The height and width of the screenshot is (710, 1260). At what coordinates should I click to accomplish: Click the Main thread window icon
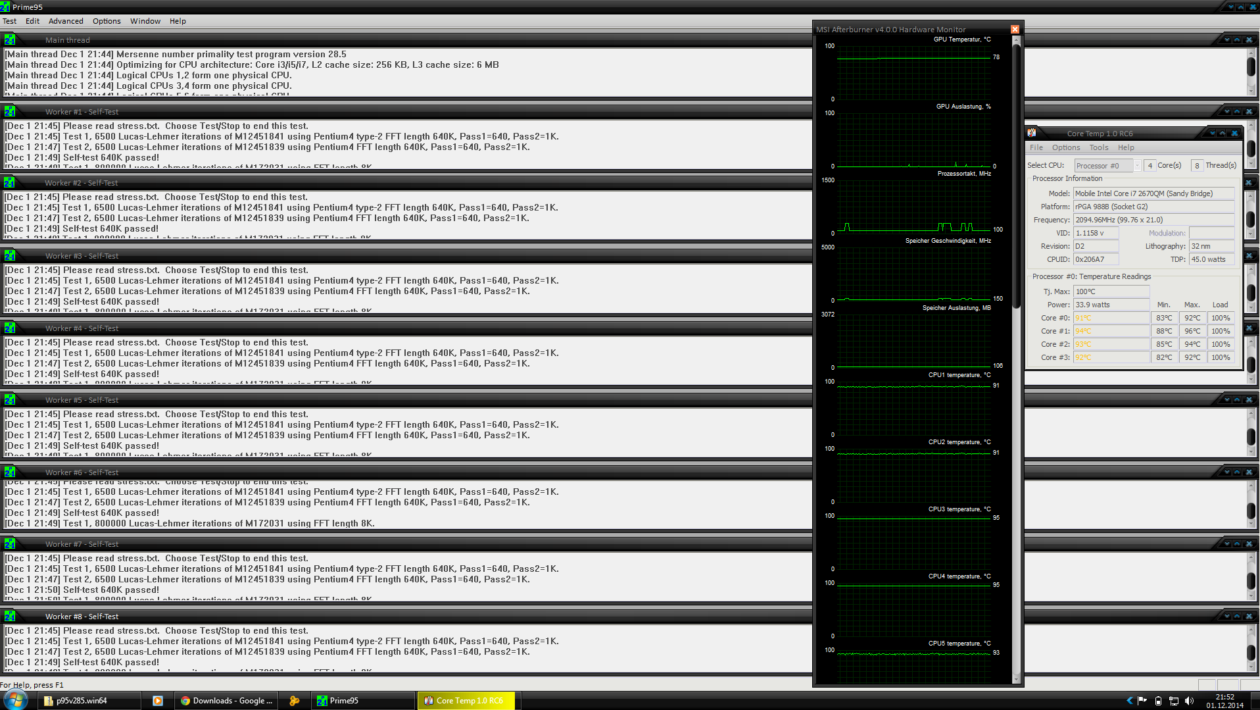coord(10,39)
